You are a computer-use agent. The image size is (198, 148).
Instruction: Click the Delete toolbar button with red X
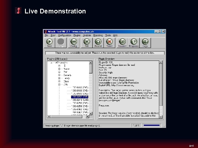click(x=109, y=43)
